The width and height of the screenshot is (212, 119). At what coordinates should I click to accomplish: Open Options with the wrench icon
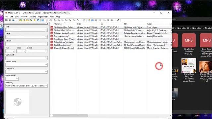[x=118, y=20]
